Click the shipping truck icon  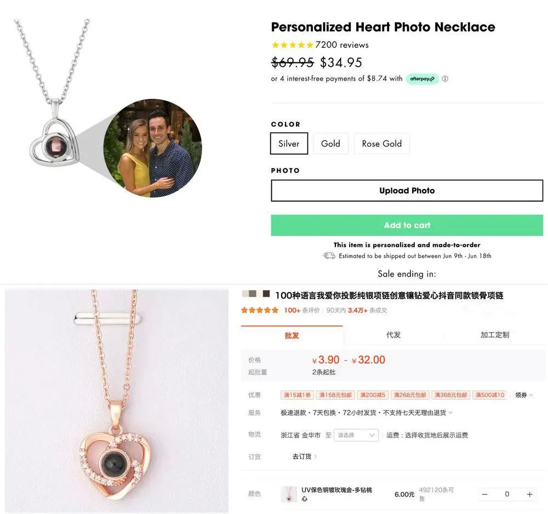click(329, 256)
